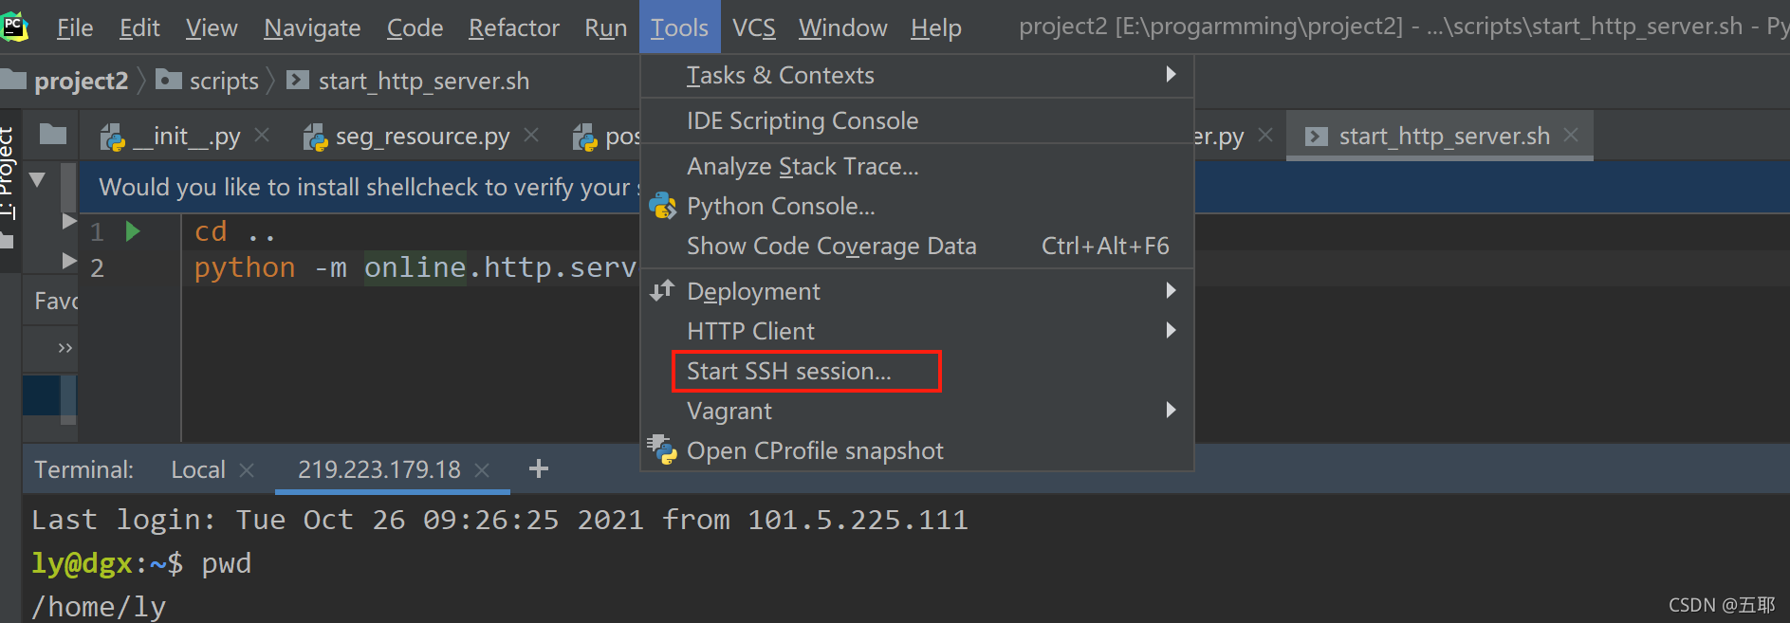Viewport: 1790px width, 623px height.
Task: Close the Local terminal tab
Action: point(247,469)
